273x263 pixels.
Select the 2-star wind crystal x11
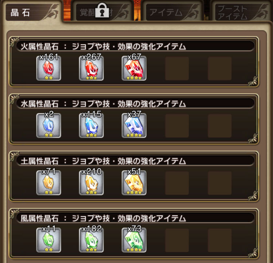pos(48,240)
